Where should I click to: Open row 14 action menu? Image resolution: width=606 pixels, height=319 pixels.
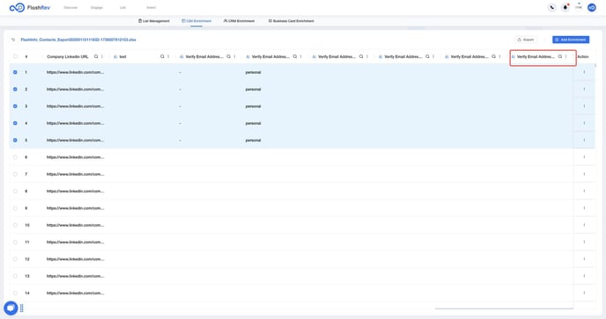click(584, 293)
